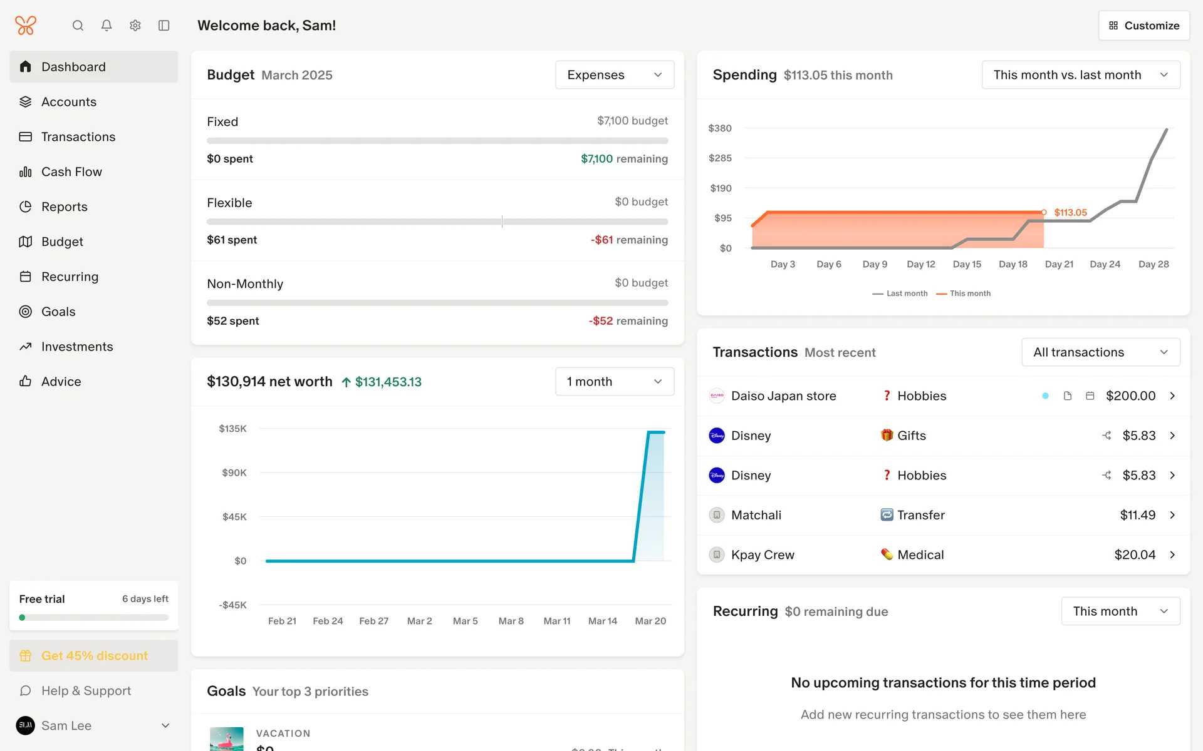Open Kpay Crew transaction row chevron
This screenshot has width=1203, height=751.
click(1172, 555)
